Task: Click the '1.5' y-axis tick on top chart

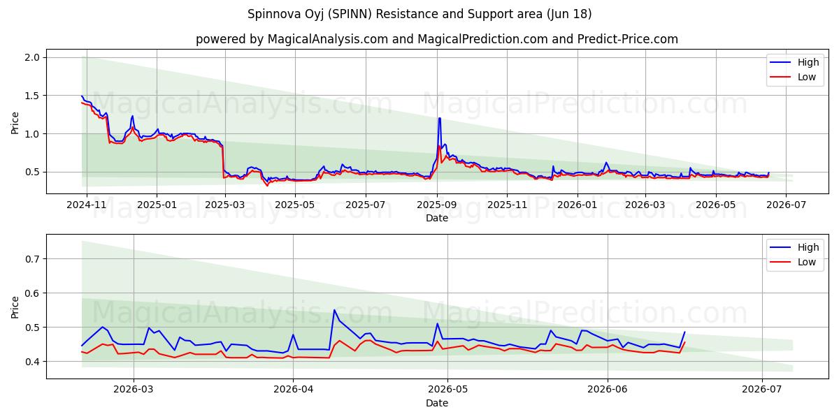Action: [x=34, y=96]
